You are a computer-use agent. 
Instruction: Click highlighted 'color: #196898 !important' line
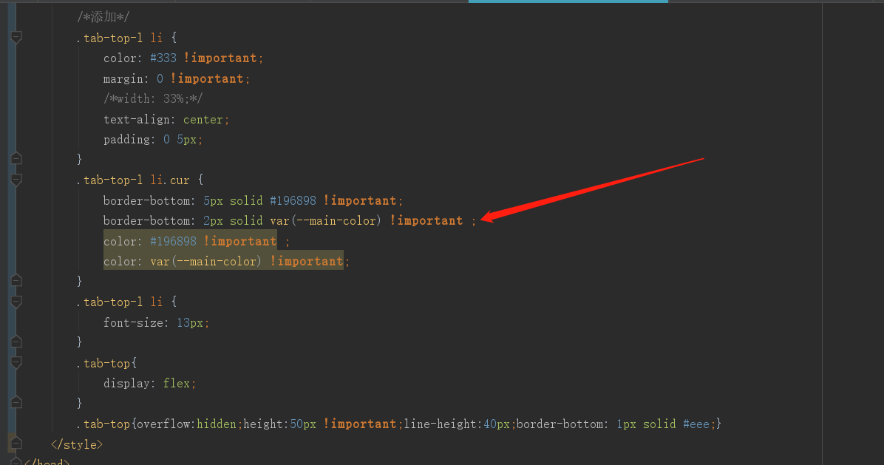(190, 241)
